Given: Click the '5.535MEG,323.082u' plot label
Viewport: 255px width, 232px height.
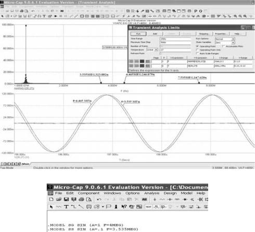Looking at the screenshot, I should pos(94,75).
